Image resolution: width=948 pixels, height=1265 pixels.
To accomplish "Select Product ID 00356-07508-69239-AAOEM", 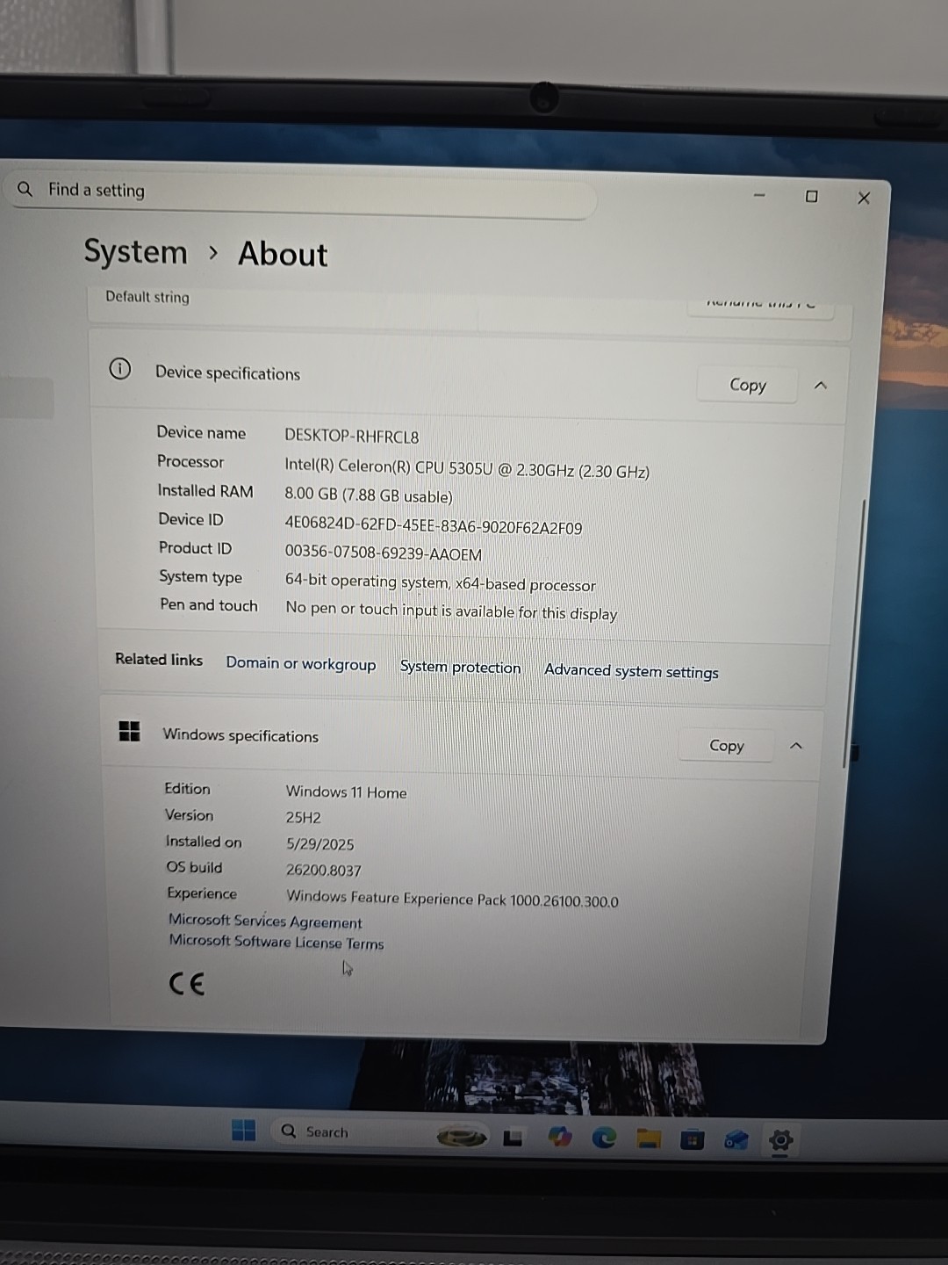I will coord(384,554).
